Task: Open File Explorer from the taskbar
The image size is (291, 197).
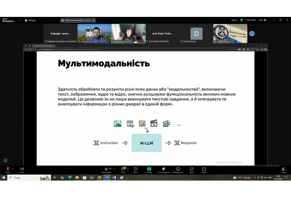Action: pyautogui.click(x=77, y=177)
